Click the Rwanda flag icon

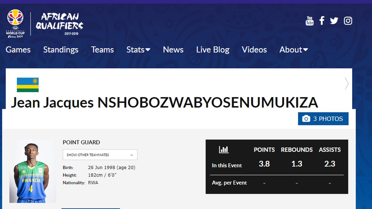tap(28, 85)
